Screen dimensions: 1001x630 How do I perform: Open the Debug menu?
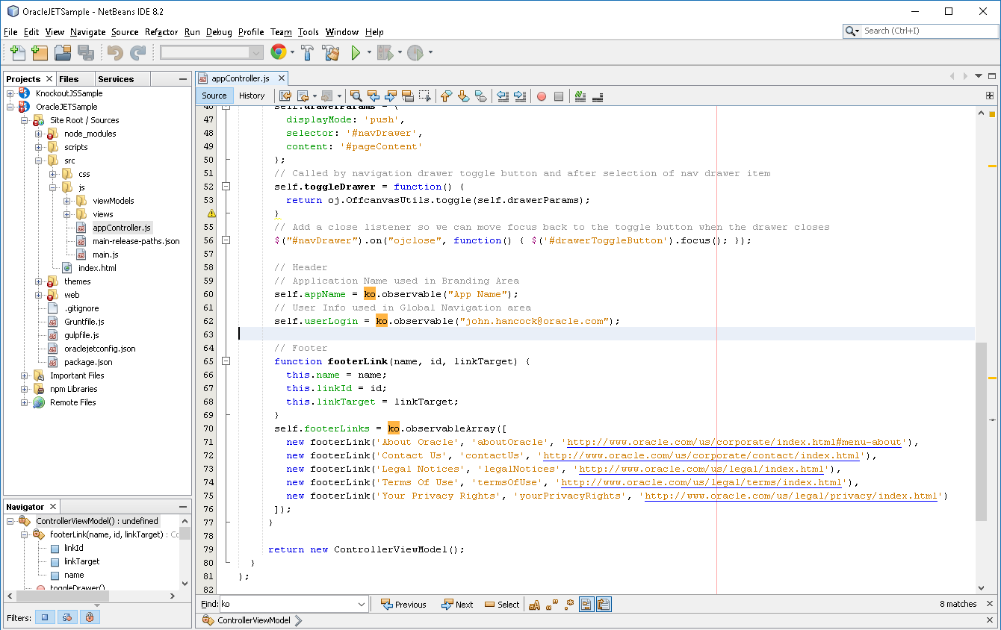[219, 32]
